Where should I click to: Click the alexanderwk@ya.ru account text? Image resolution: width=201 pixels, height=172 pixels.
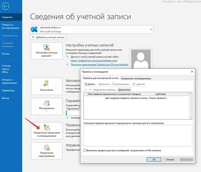pyautogui.click(x=50, y=28)
